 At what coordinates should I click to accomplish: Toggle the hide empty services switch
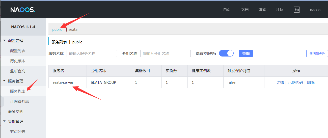click(226, 53)
